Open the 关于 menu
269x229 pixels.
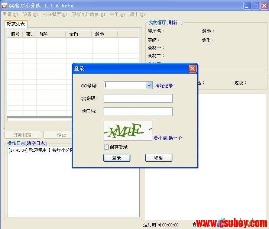117,14
